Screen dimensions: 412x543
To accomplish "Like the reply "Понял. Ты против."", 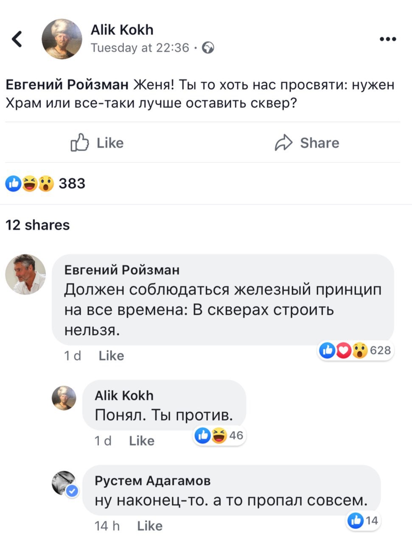I will 141,441.
